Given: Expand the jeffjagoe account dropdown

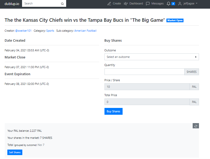Looking at the screenshot, I should 188,4.
